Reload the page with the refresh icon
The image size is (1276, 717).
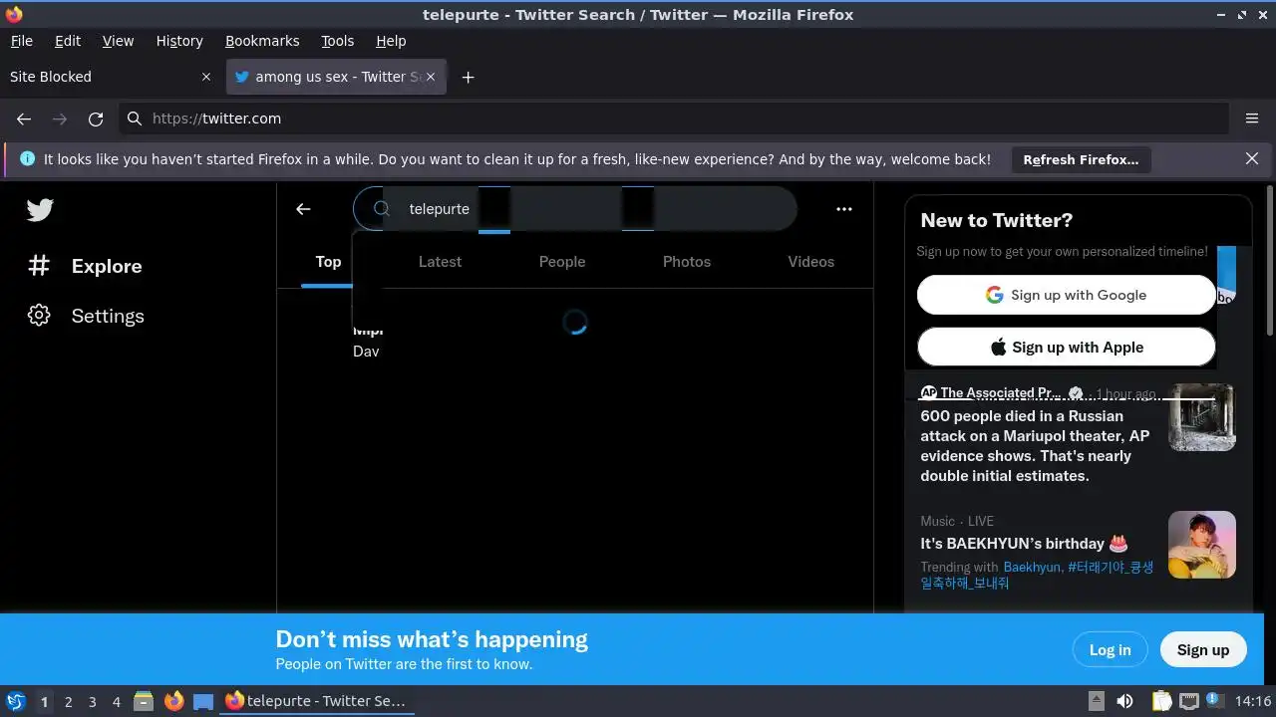tap(96, 119)
